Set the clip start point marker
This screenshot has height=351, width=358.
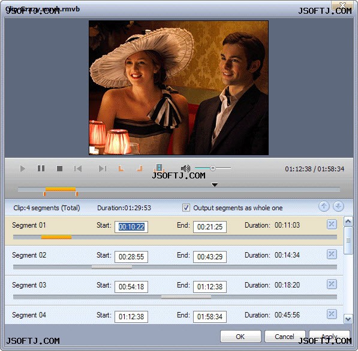pos(121,168)
